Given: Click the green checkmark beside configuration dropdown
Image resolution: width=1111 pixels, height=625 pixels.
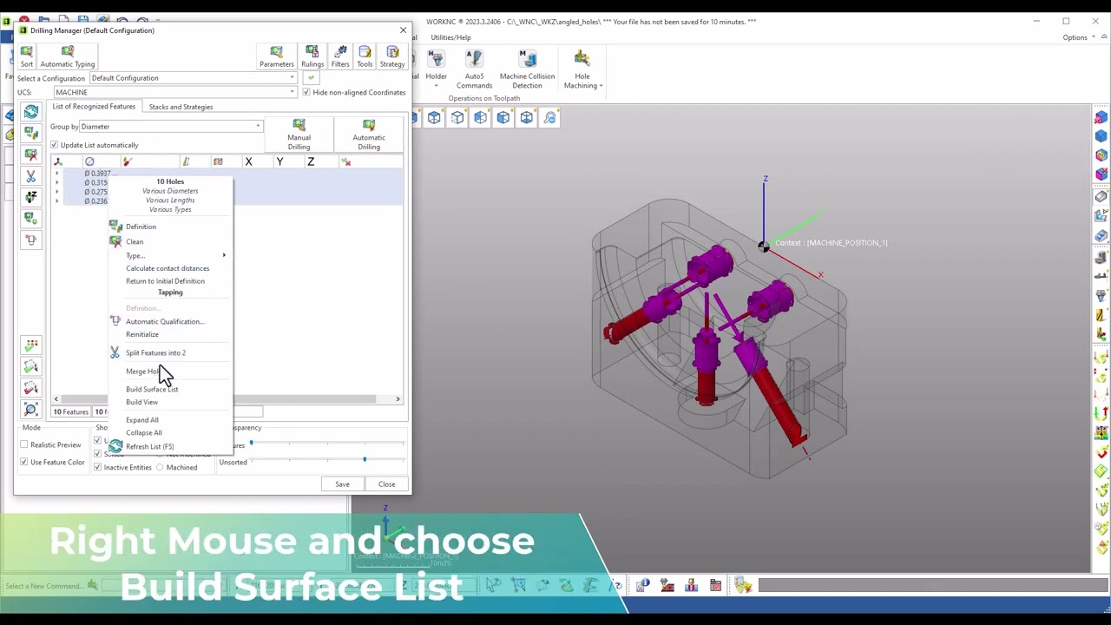Looking at the screenshot, I should [x=311, y=78].
